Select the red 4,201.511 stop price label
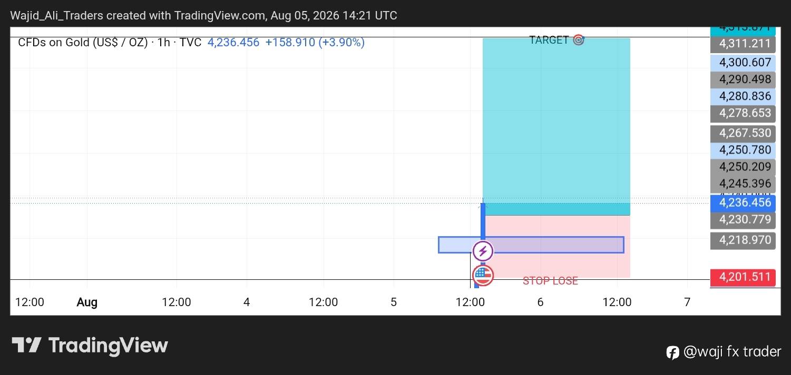791x375 pixels. (743, 277)
